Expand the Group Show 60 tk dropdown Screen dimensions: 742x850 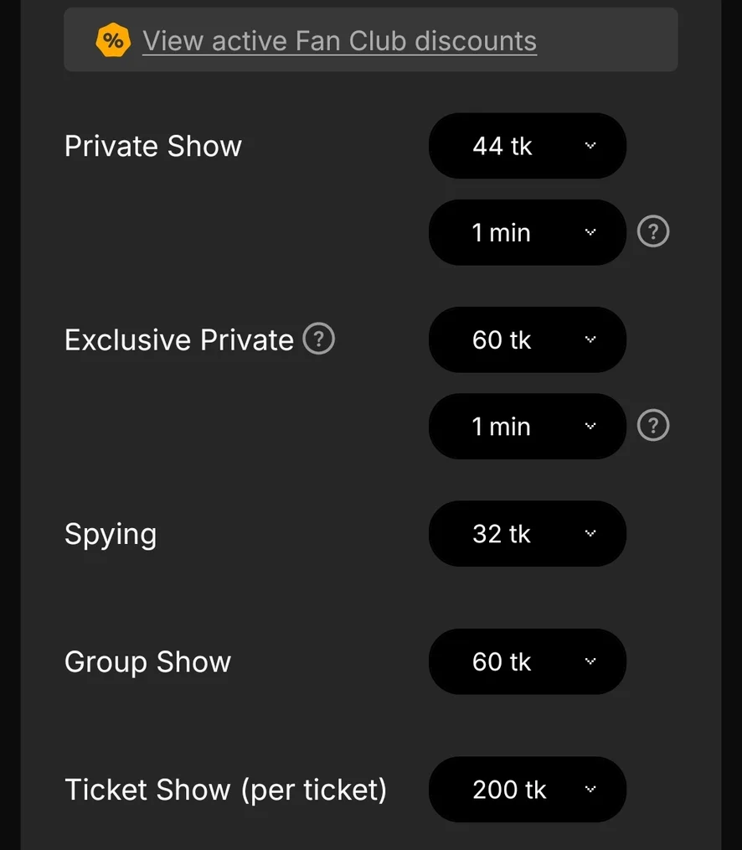[x=527, y=661]
